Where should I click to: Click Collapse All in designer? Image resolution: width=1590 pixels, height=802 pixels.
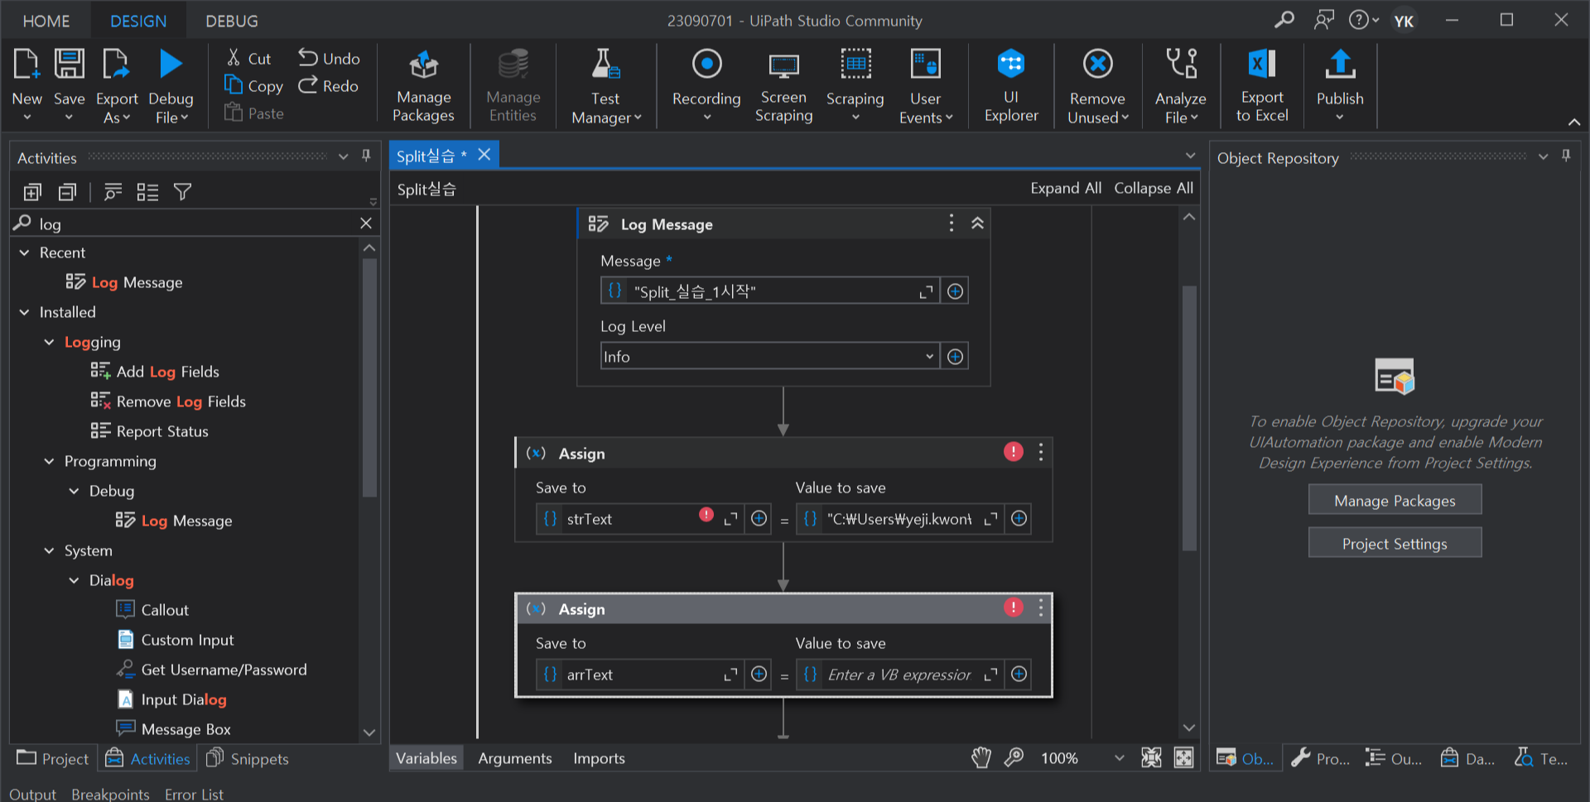pos(1154,188)
